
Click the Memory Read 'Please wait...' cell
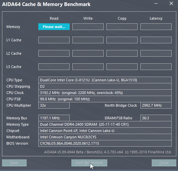click(54, 27)
